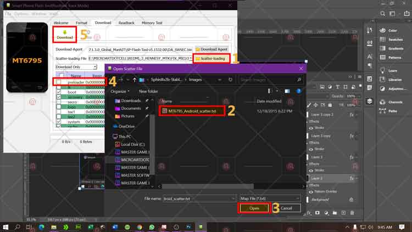Open the Libraries panel in Photoshop

click(x=391, y=80)
